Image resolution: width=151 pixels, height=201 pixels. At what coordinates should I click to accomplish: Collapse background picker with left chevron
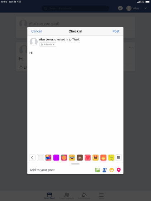(x=32, y=157)
